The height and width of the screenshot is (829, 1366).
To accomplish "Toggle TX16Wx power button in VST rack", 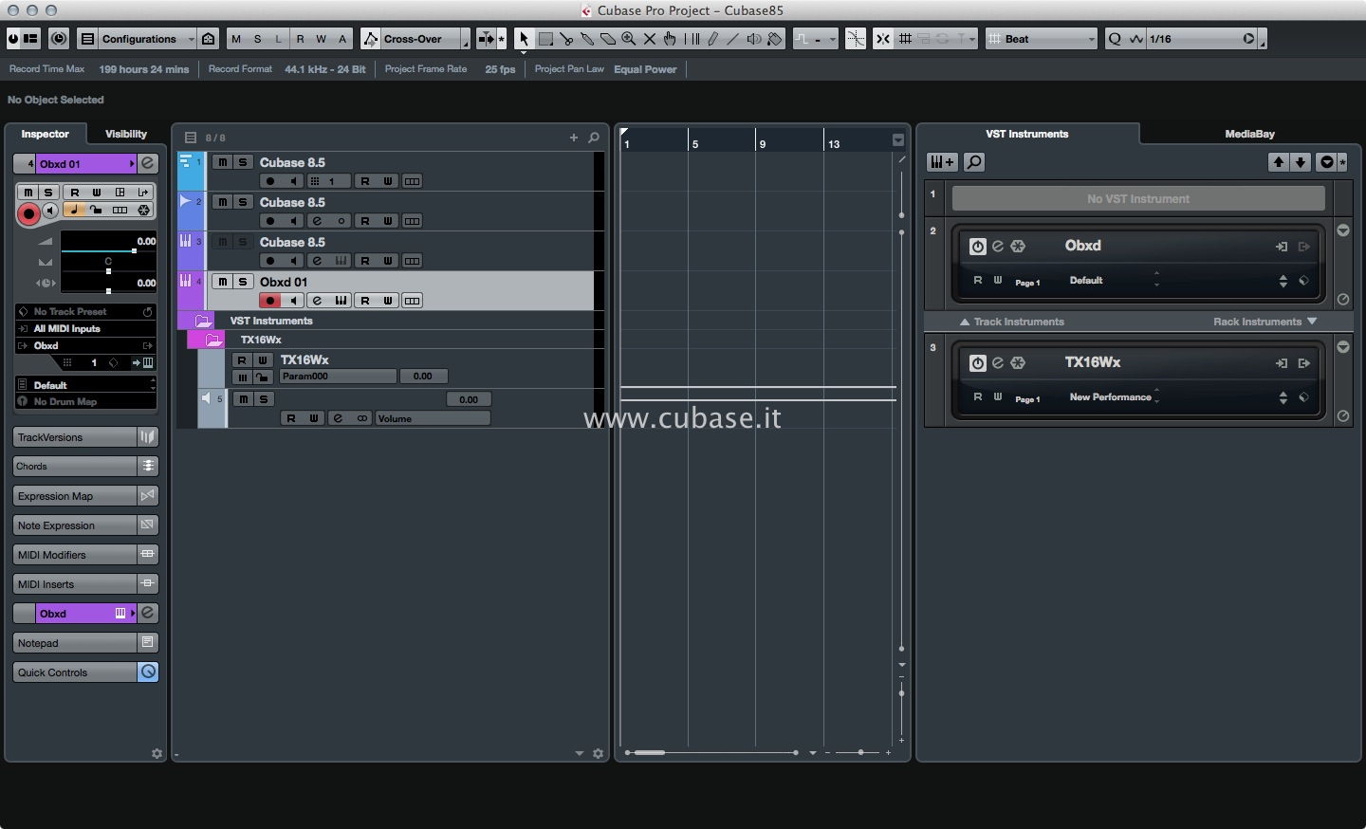I will pos(977,363).
